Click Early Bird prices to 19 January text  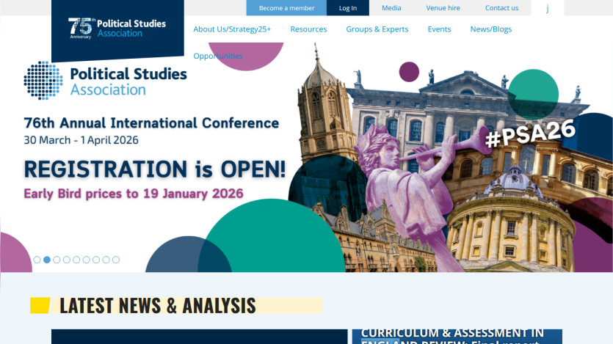[134, 194]
